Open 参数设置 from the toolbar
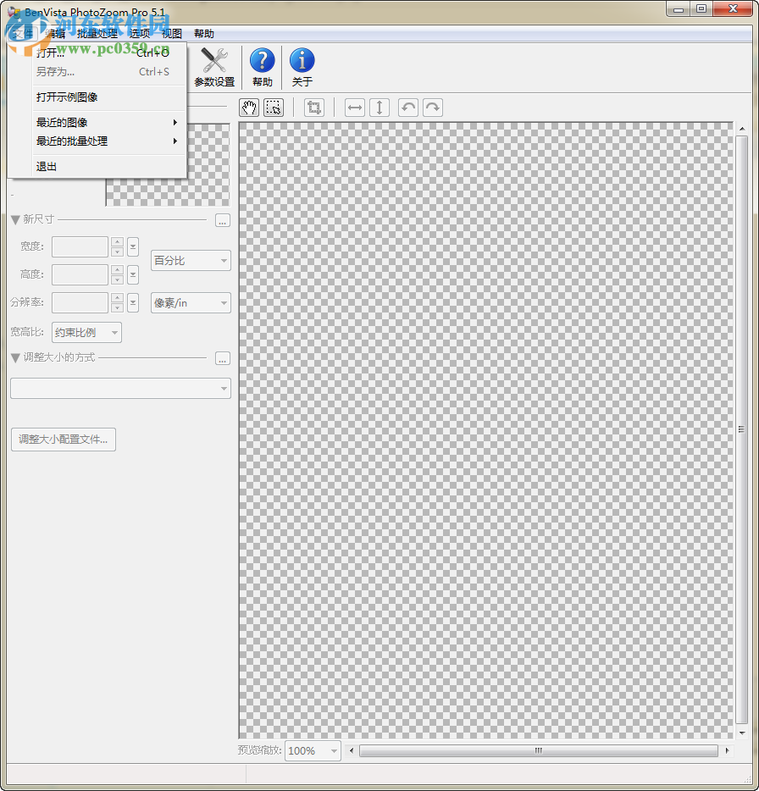 [x=213, y=66]
